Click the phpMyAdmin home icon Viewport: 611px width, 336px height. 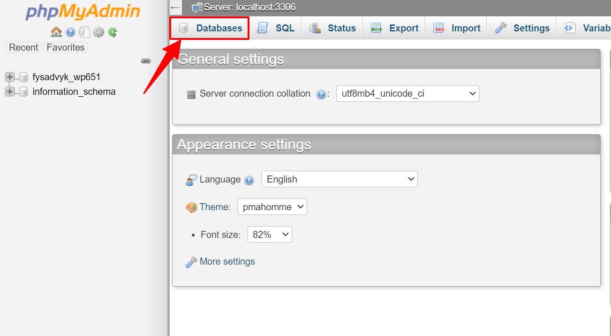[56, 32]
